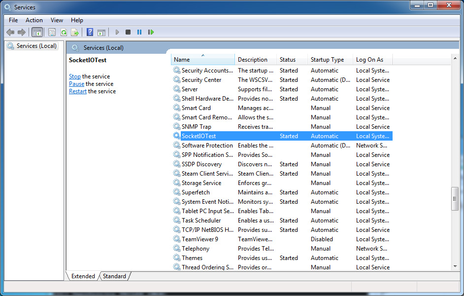This screenshot has width=464, height=296.
Task: Click the Forward navigation arrow
Action: click(22, 32)
